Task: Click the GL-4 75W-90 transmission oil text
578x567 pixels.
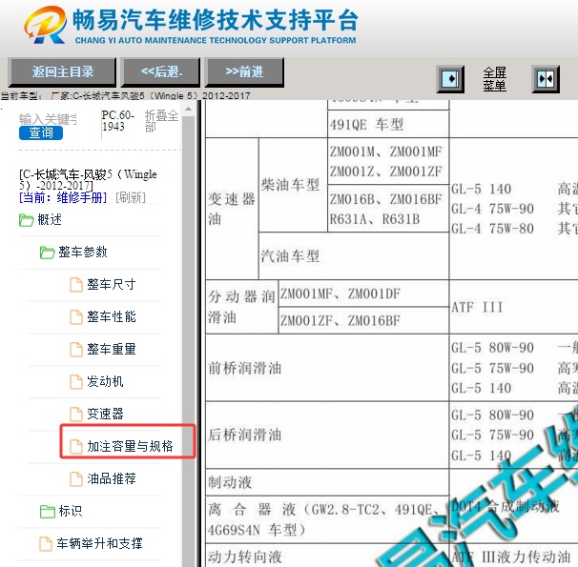Action: tap(492, 209)
